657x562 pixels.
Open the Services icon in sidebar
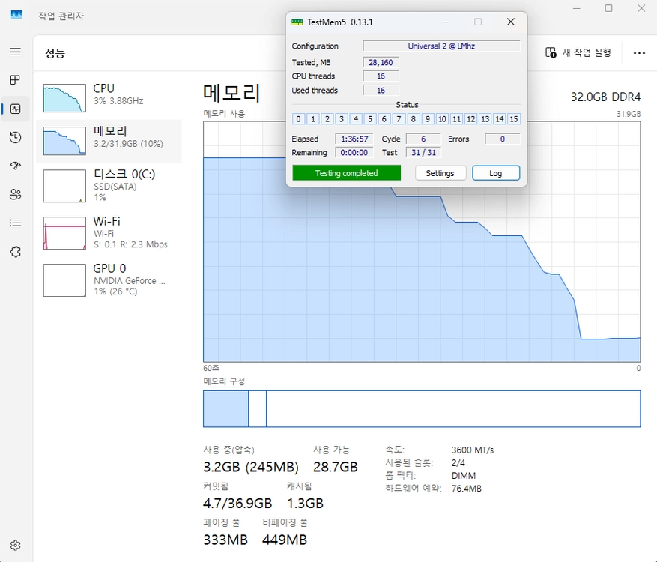[x=16, y=252]
